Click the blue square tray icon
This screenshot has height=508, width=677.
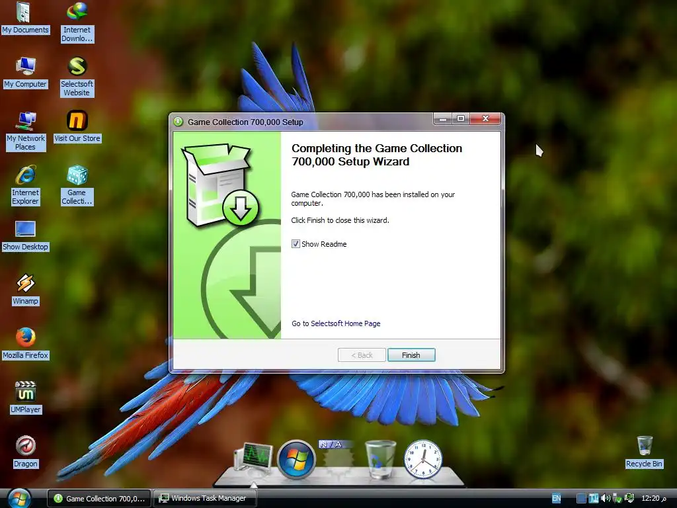[x=582, y=499]
